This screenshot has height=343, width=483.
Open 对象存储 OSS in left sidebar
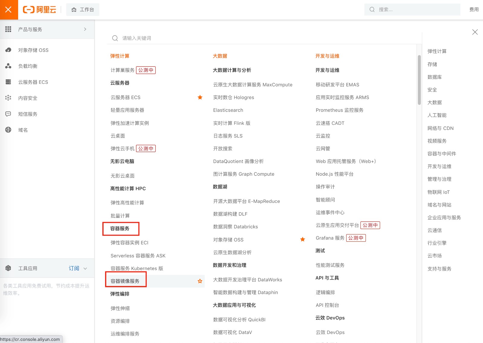pyautogui.click(x=33, y=50)
